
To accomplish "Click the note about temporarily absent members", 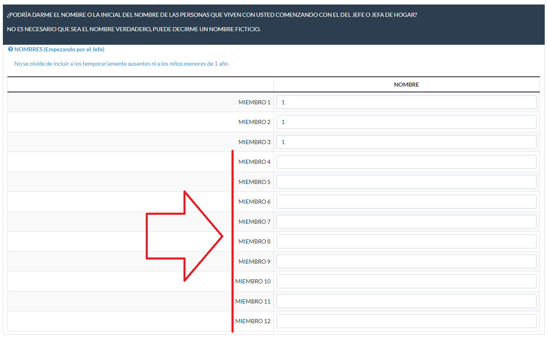I will coord(121,64).
